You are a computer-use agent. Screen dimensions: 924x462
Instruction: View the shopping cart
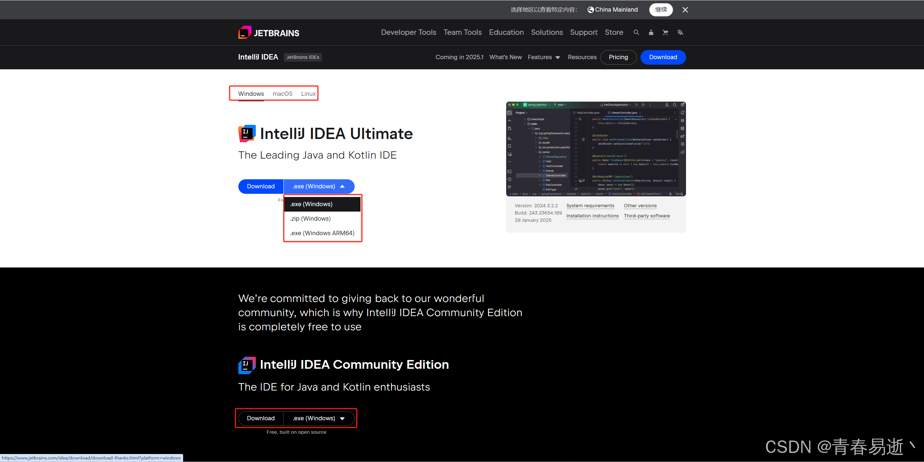tap(665, 32)
